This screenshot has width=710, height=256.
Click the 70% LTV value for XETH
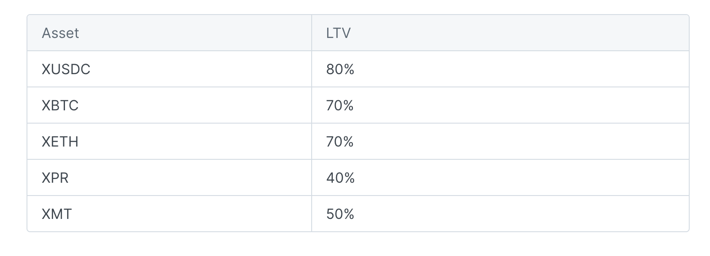(x=340, y=142)
